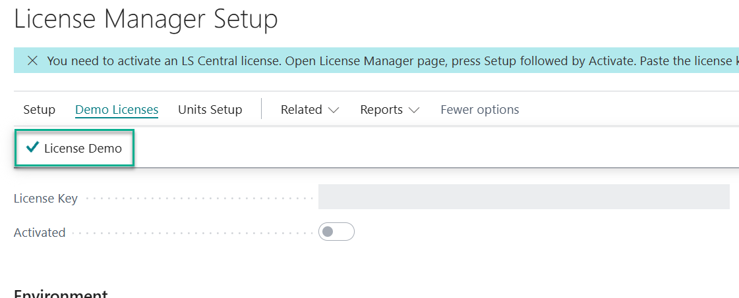Screen dimensions: 739x298
Task: Expand the Reports menu chevron
Action: click(414, 111)
